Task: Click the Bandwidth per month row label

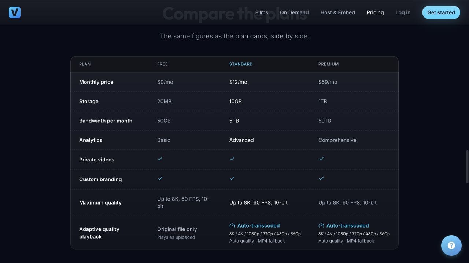Action: click(106, 121)
